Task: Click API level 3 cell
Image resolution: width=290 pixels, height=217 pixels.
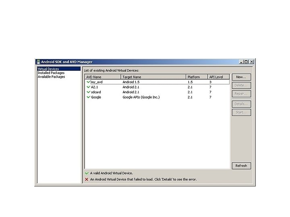Action: click(210, 82)
